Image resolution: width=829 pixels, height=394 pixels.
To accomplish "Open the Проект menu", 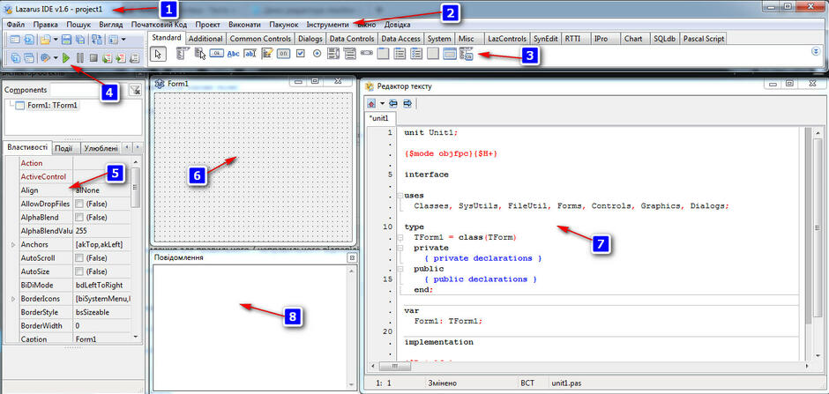I will [x=208, y=25].
